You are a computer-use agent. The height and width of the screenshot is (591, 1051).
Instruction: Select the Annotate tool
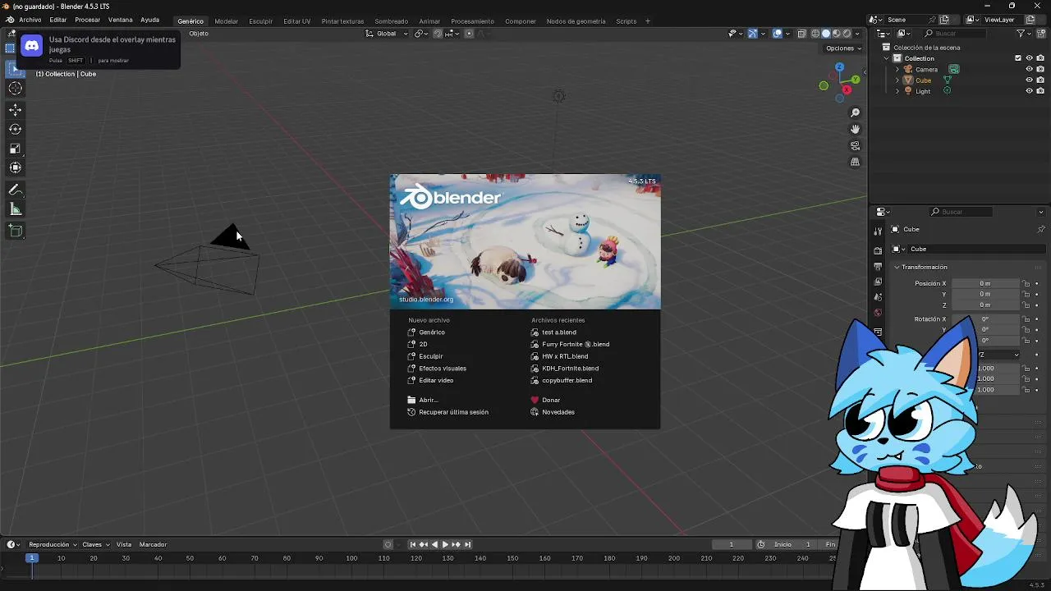pos(16,190)
